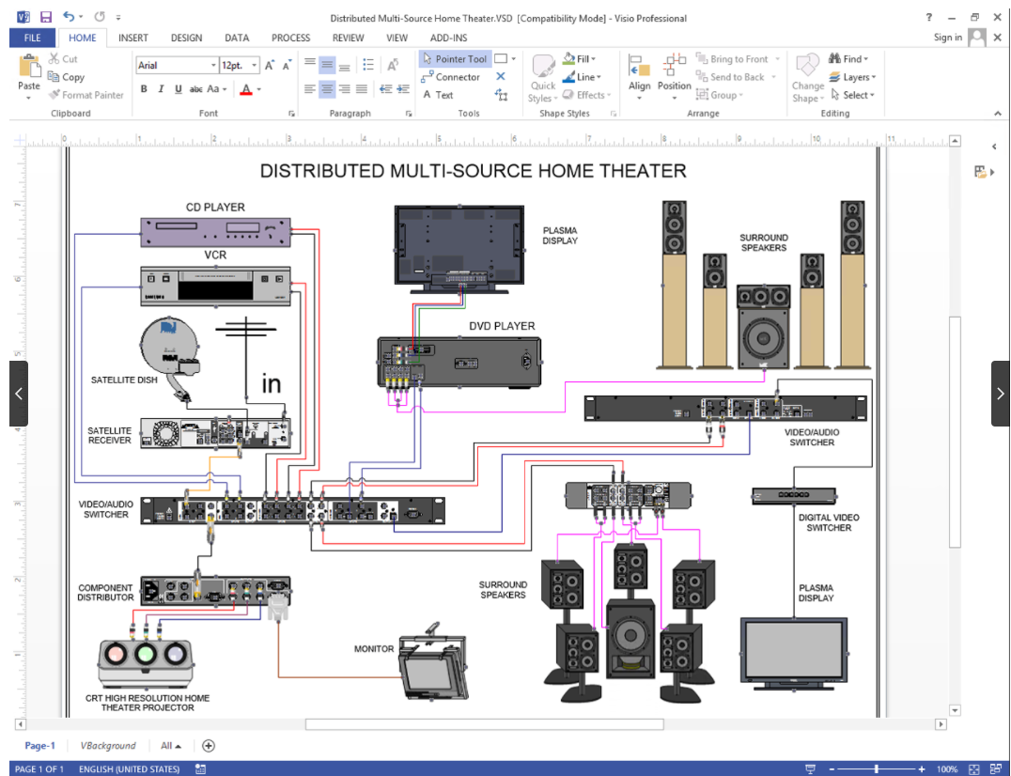Select the Pointer Tool

click(x=454, y=59)
